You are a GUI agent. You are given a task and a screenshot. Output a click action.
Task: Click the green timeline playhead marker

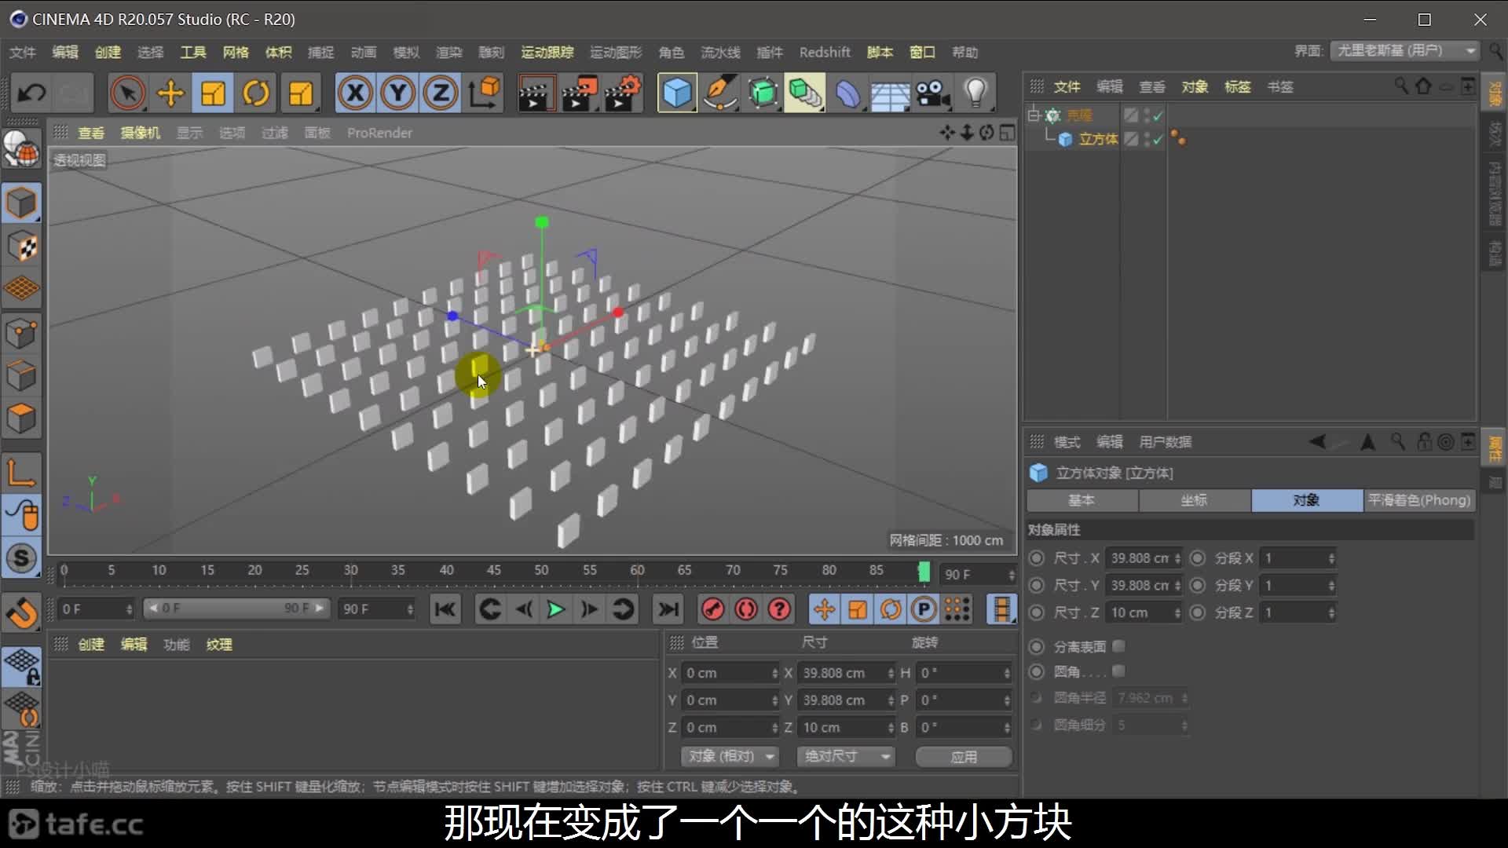(924, 572)
